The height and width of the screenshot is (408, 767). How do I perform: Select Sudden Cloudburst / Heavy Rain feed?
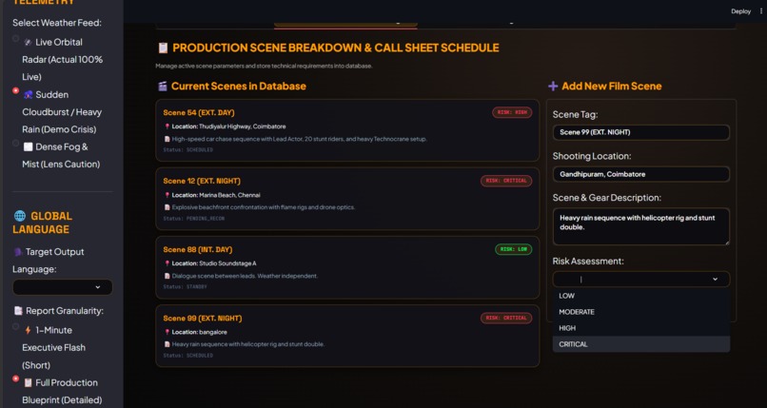[15, 91]
